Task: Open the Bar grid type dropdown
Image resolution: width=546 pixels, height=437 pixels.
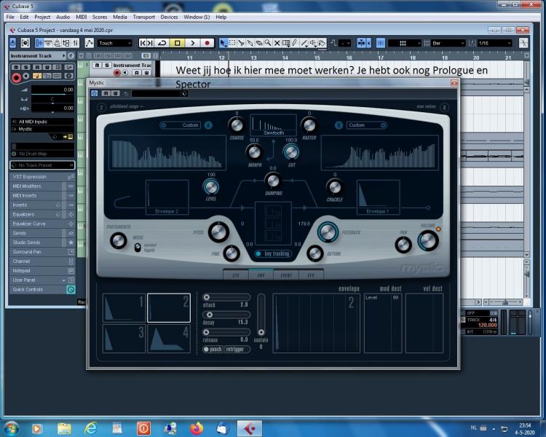Action: (448, 43)
